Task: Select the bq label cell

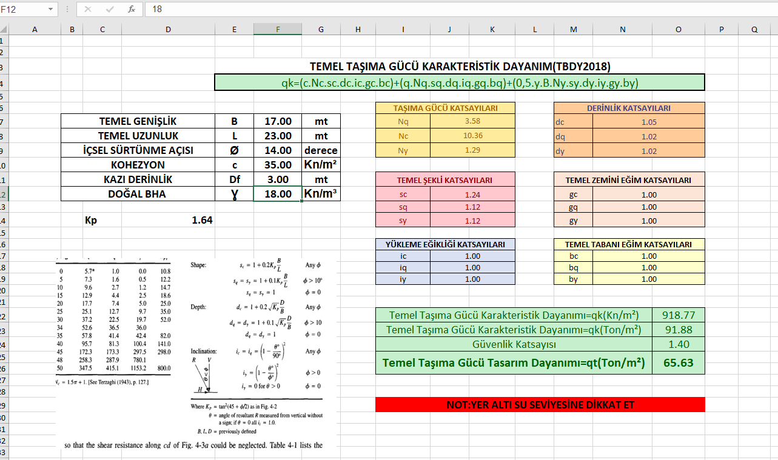Action: 574,267
